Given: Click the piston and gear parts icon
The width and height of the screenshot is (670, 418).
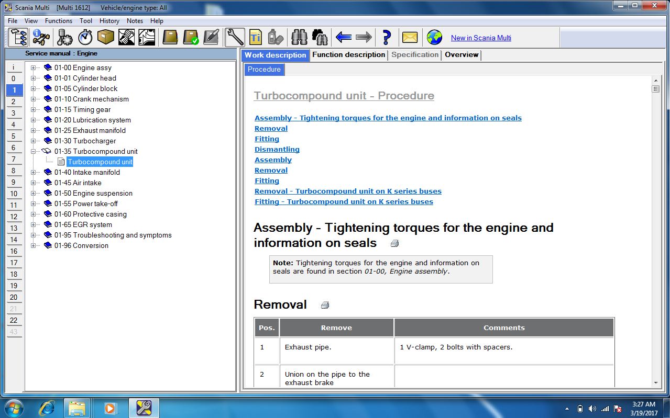Looking at the screenshot, I should point(65,37).
